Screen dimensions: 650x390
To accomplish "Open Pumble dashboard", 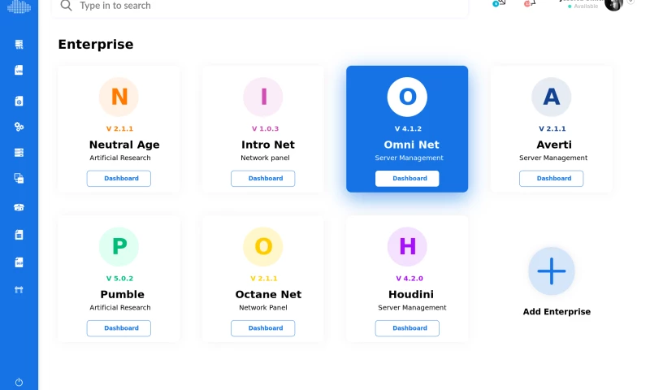I will click(119, 328).
